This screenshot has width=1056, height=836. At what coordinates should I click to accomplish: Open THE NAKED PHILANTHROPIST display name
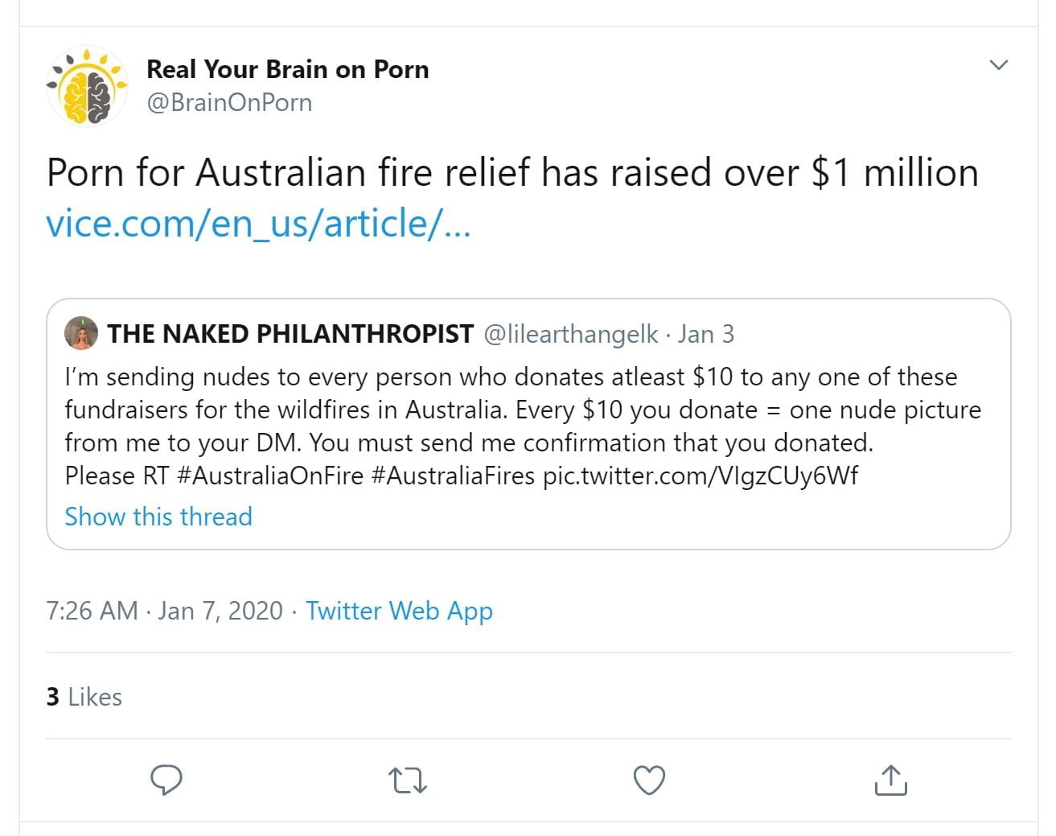(x=290, y=334)
